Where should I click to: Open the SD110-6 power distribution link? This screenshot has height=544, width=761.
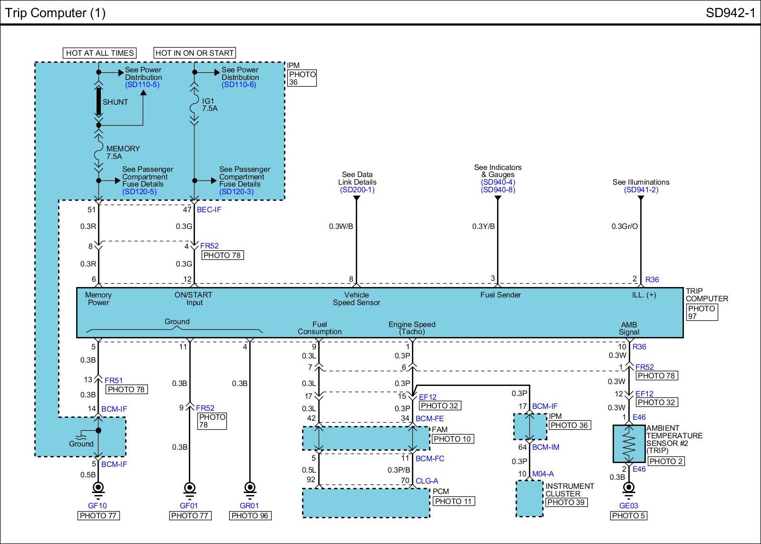(239, 85)
